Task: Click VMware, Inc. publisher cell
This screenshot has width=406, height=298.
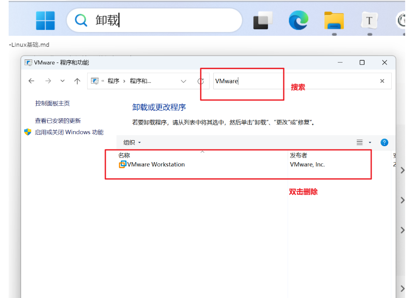Action: pos(308,165)
